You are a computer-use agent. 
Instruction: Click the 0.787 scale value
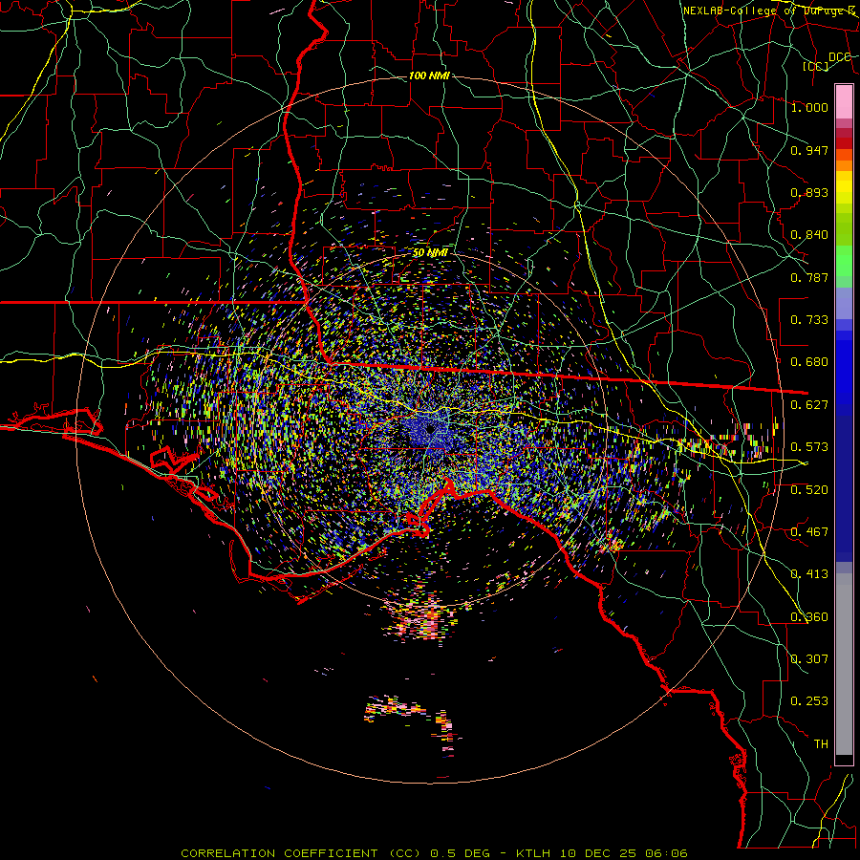pos(809,277)
